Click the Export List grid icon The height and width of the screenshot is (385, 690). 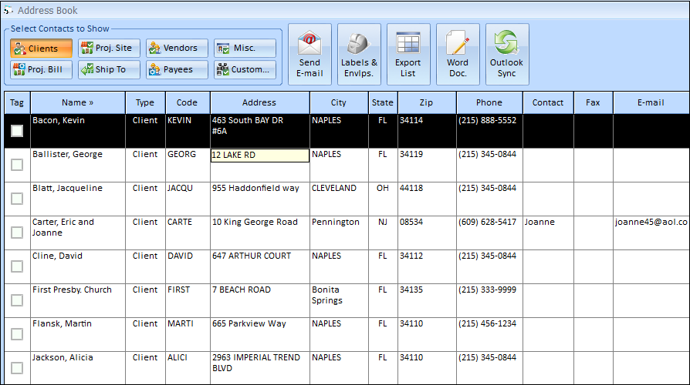[408, 43]
